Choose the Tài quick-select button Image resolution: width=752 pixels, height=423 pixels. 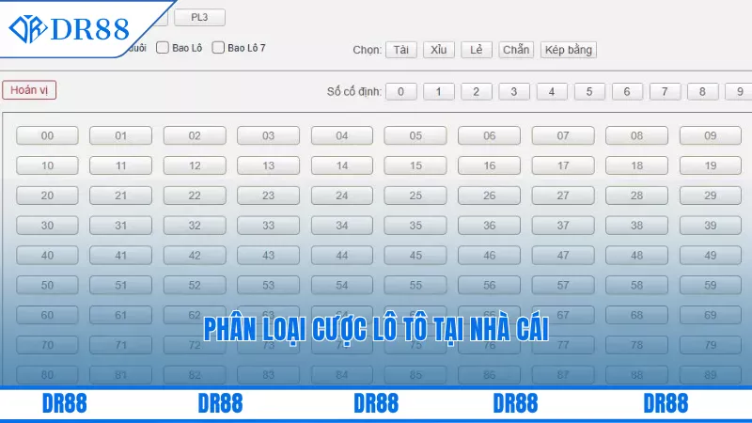coord(401,50)
